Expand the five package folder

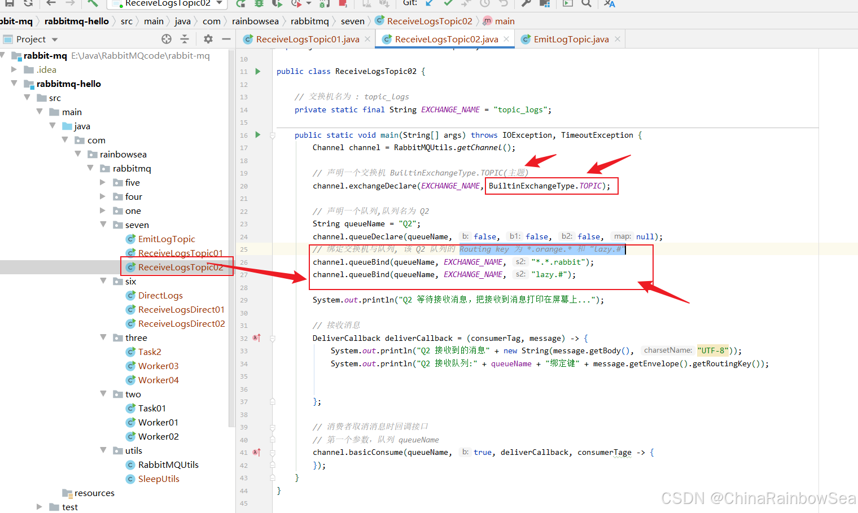[x=103, y=182]
